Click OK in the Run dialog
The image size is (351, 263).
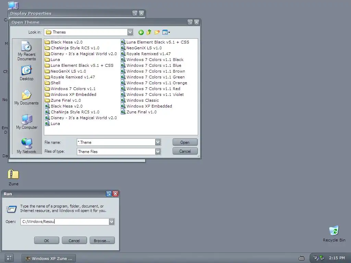47,241
